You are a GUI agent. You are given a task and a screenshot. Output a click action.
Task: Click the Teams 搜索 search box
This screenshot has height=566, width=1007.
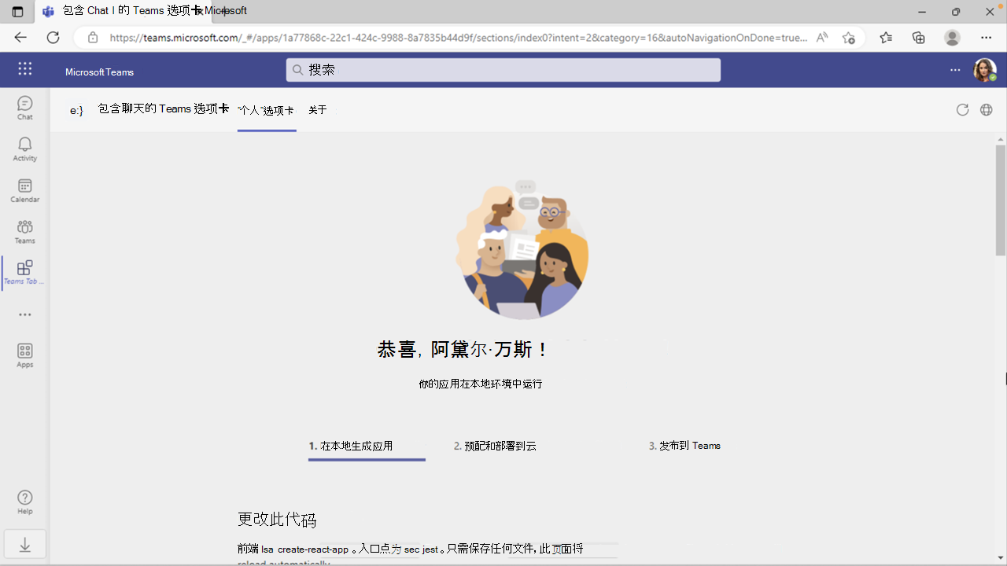(x=503, y=70)
